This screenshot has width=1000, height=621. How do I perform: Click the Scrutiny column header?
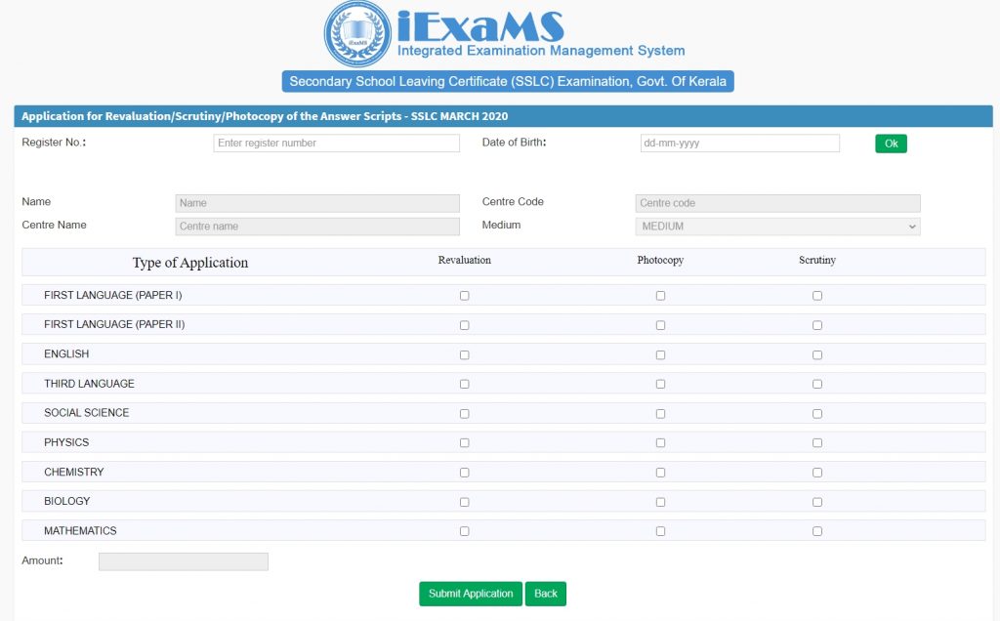pos(817,260)
